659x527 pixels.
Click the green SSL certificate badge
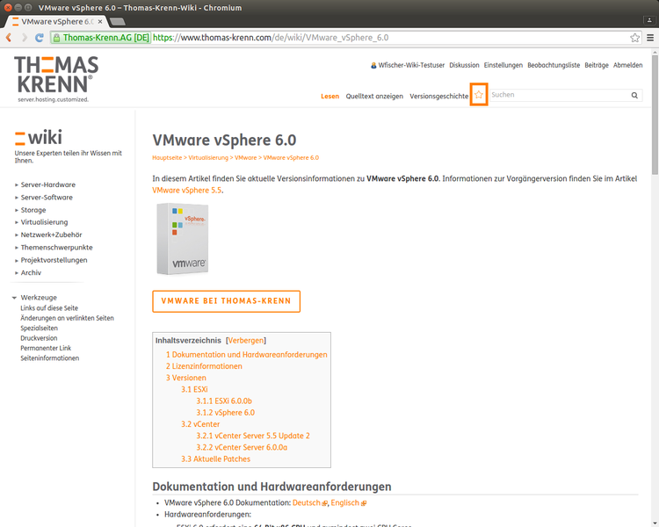pos(100,38)
